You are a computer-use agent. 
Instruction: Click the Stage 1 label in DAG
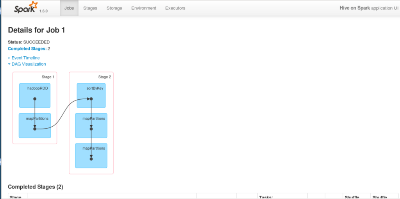point(48,77)
